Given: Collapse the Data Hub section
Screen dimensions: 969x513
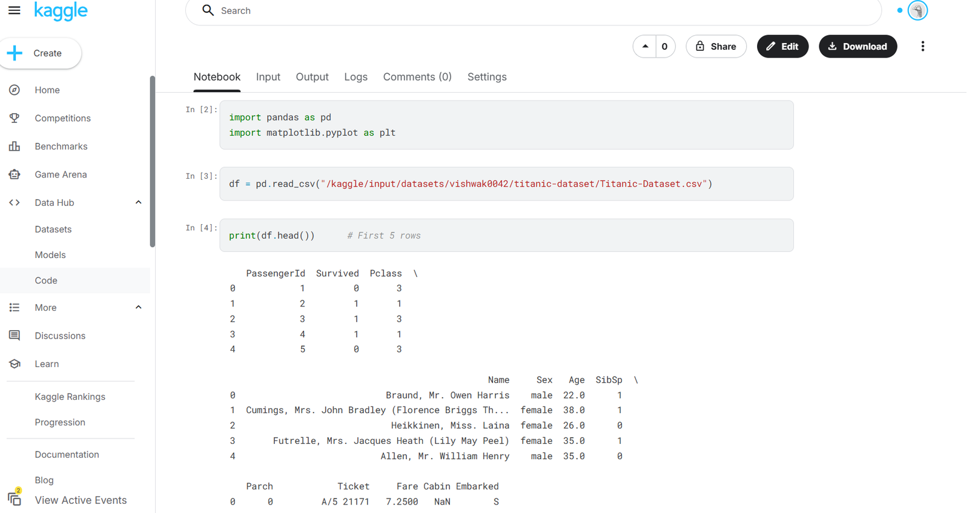Looking at the screenshot, I should point(138,202).
